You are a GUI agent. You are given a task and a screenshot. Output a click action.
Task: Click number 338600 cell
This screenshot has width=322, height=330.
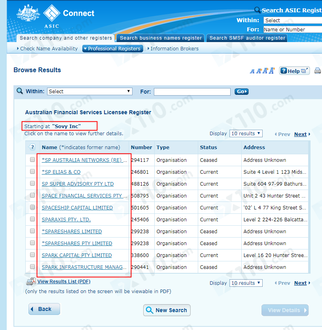[x=140, y=255]
